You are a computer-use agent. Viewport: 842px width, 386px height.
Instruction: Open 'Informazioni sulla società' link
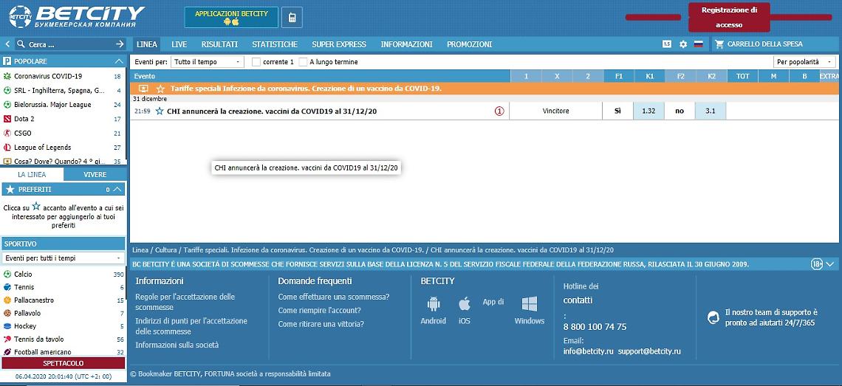click(177, 345)
